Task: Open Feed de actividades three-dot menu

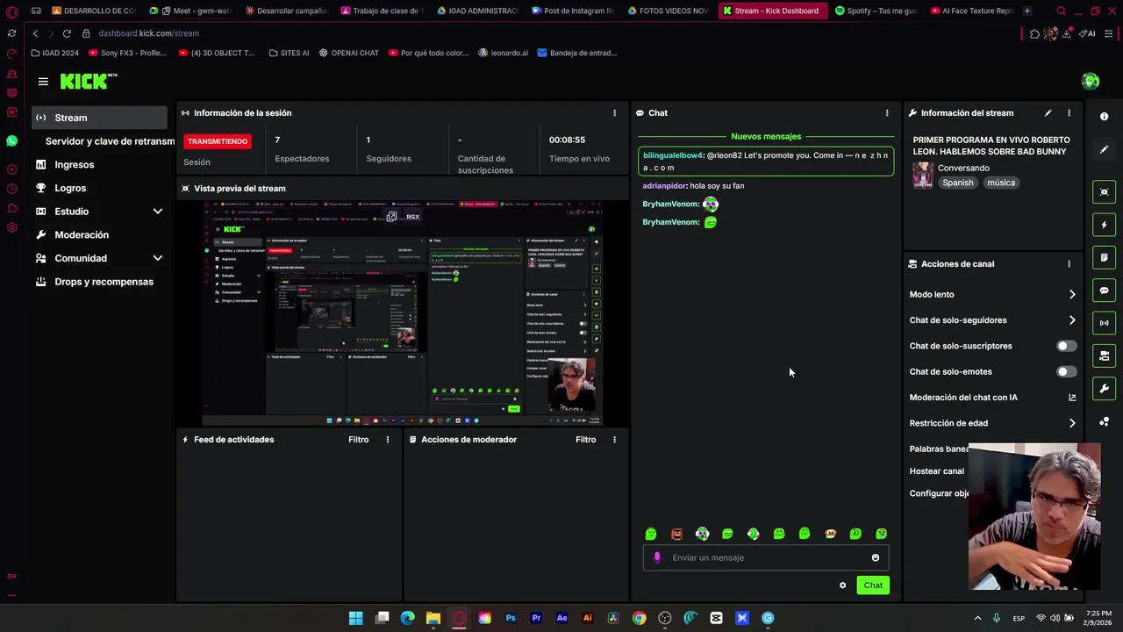Action: (x=387, y=439)
